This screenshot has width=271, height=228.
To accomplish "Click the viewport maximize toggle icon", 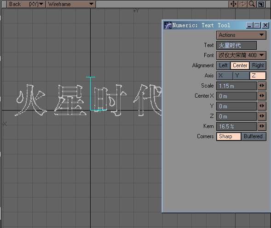I will [261, 4].
